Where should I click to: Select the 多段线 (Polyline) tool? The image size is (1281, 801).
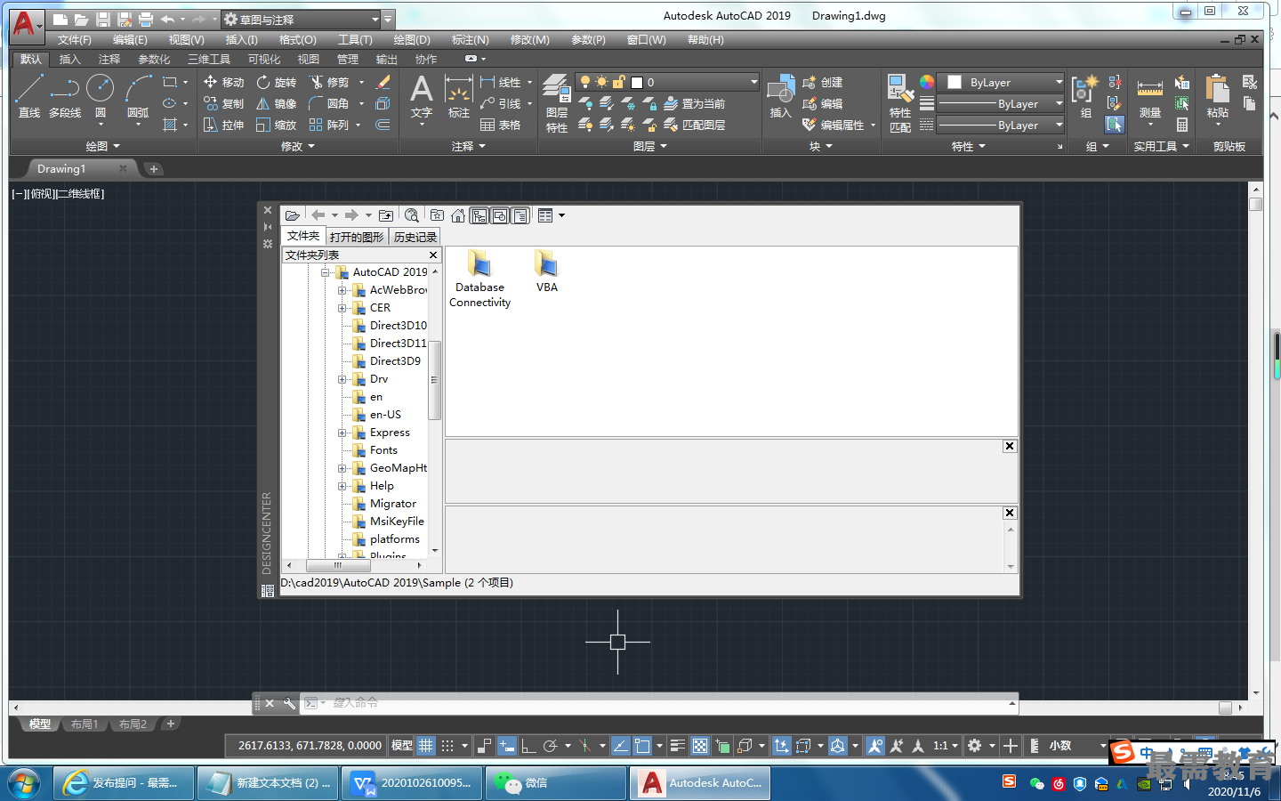point(65,96)
